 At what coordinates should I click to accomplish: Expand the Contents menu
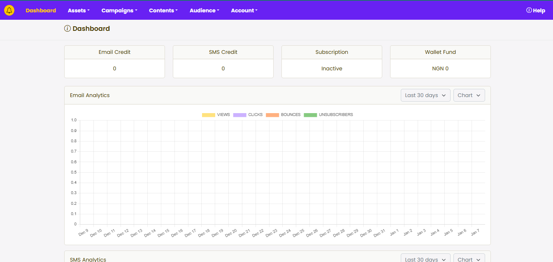pos(163,11)
